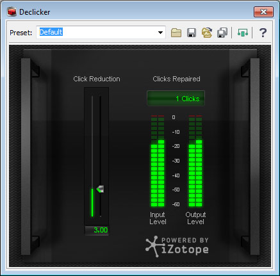
Task: Click the Output Level meter
Action: [x=195, y=161]
